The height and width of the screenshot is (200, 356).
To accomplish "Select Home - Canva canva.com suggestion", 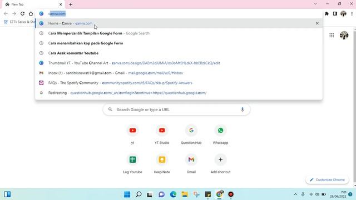I will (x=179, y=23).
